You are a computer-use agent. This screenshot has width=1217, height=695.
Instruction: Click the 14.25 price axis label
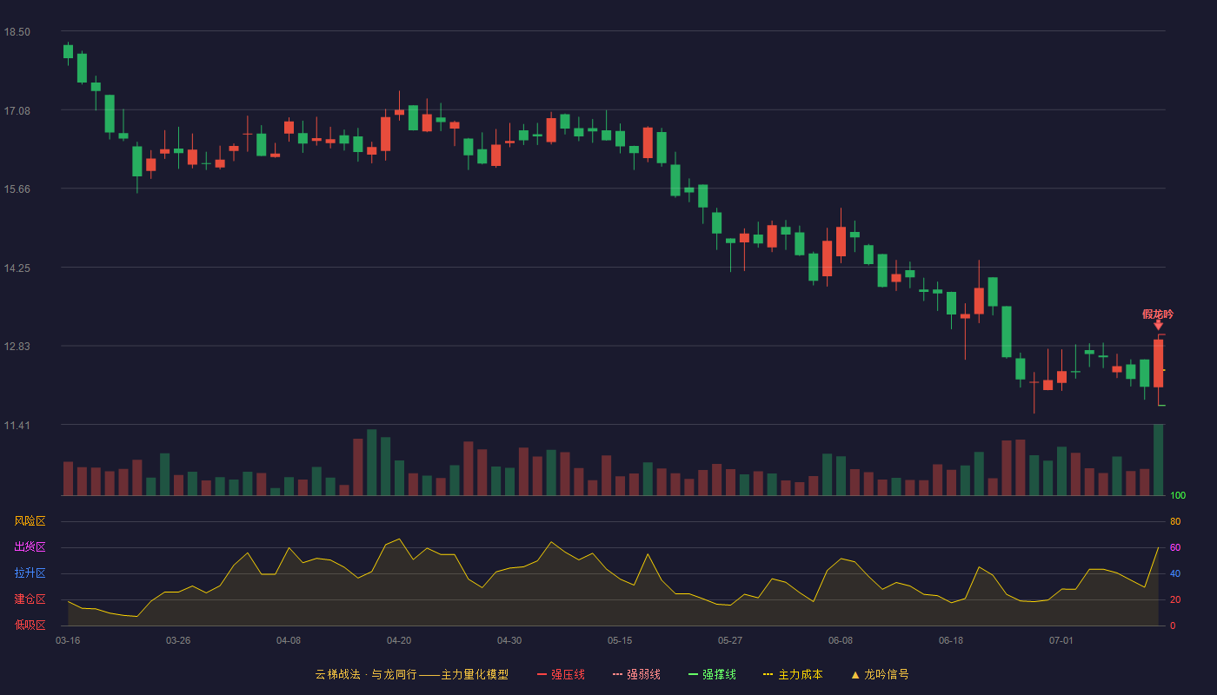[x=17, y=268]
